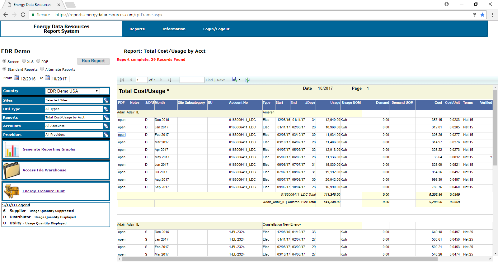Open the Information menu
The image size is (498, 268).
point(174,29)
